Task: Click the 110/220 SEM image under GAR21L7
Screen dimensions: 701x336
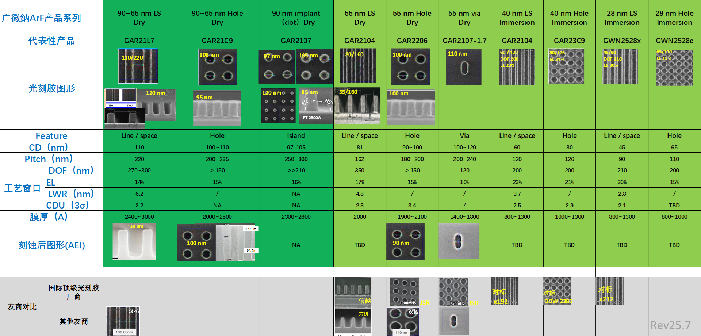Action: pyautogui.click(x=138, y=66)
